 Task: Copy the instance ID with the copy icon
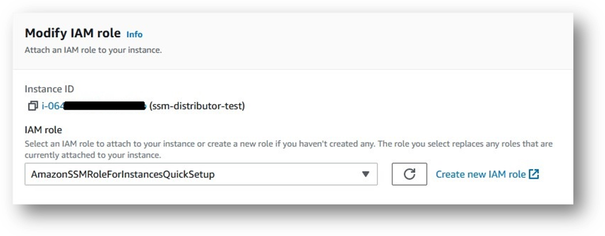pyautogui.click(x=32, y=106)
